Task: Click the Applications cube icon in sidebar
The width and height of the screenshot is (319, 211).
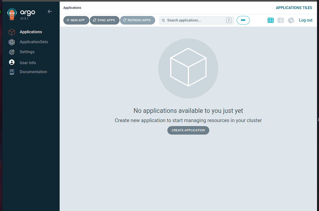Action: 12,32
